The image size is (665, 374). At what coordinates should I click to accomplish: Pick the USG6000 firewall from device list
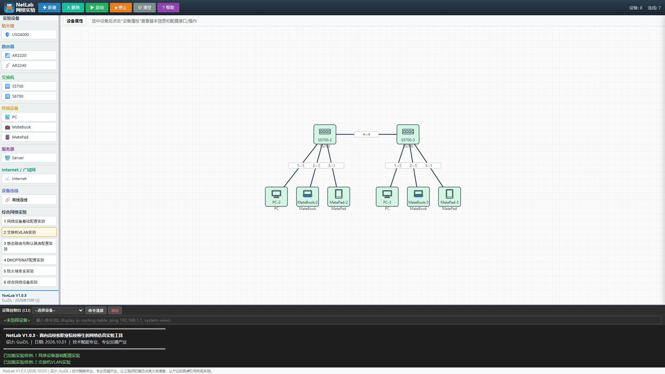(x=29, y=35)
